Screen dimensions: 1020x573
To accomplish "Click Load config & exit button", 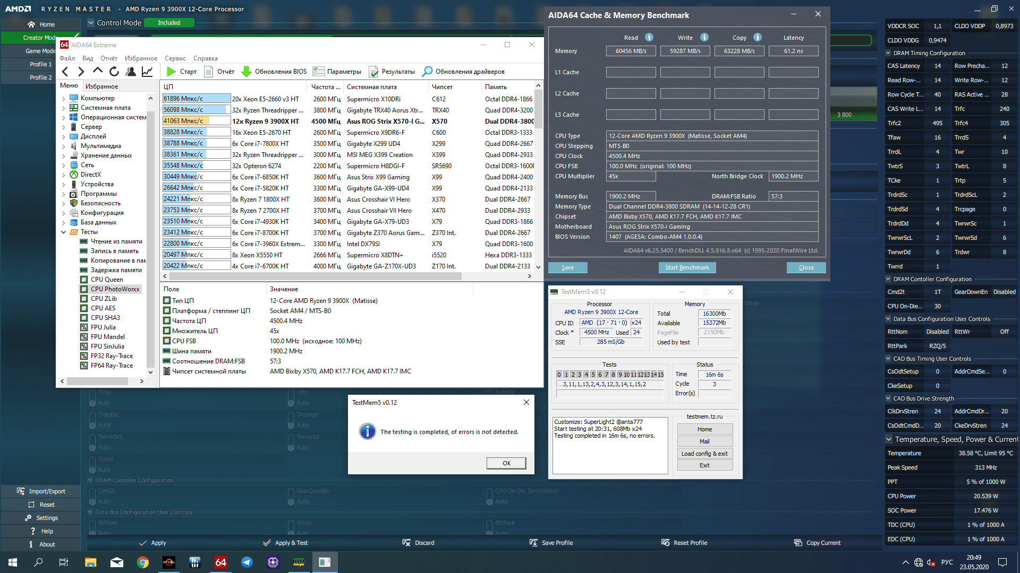I will (704, 454).
